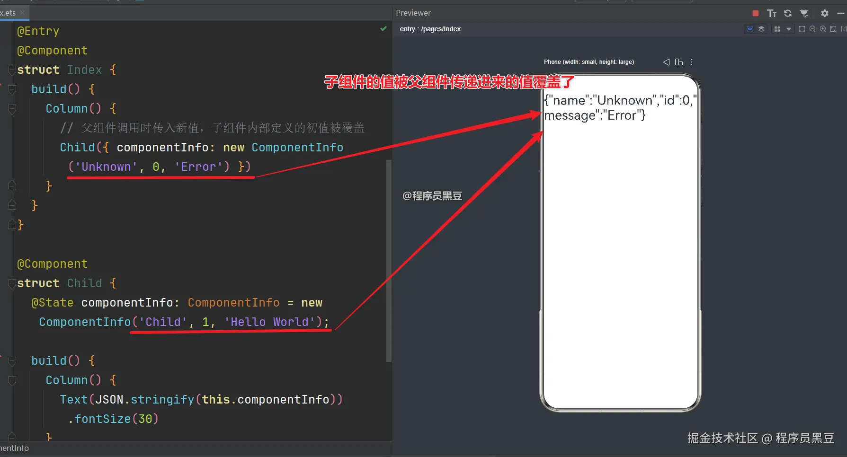
Task: Click the back triangle above phone
Action: (x=666, y=62)
